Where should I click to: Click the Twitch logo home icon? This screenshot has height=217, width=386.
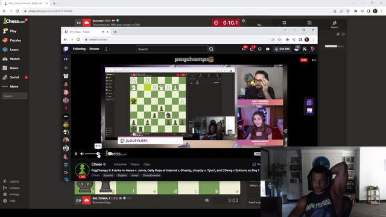66,49
